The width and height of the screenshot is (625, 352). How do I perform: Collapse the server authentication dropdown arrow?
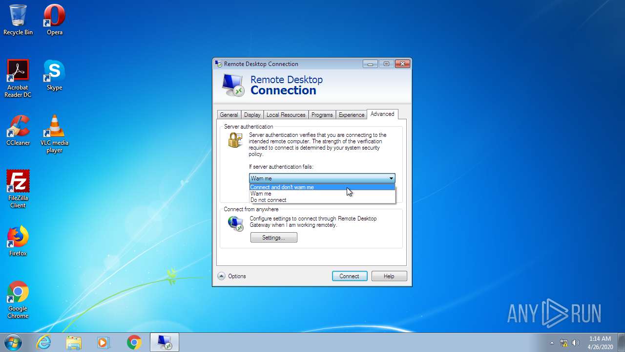391,178
